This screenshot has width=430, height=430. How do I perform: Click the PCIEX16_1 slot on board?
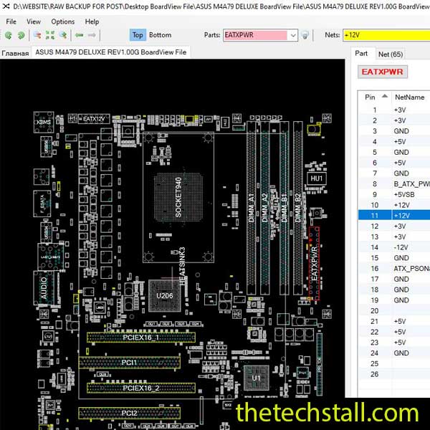[141, 338]
